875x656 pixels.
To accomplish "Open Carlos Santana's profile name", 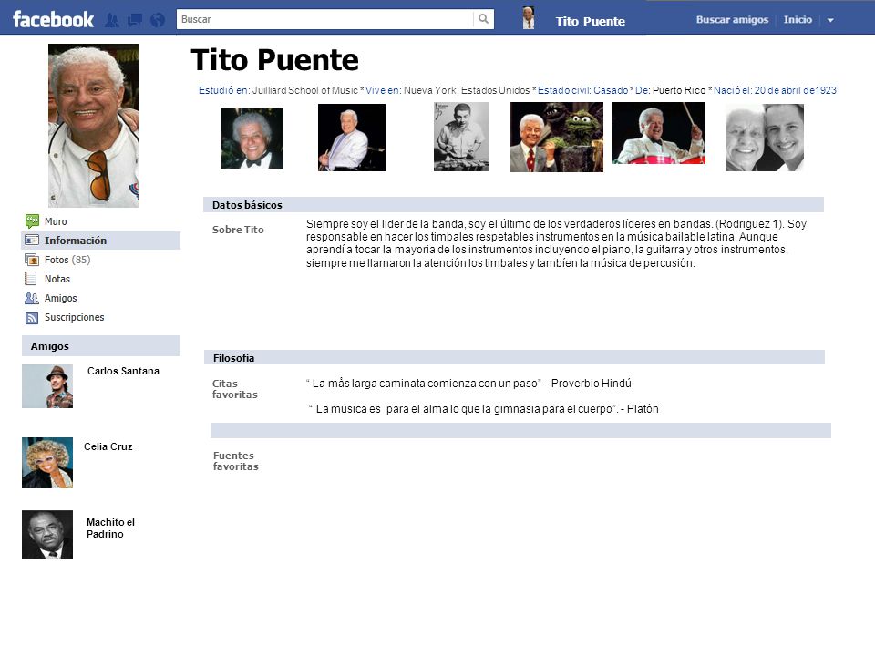I will pyautogui.click(x=123, y=371).
